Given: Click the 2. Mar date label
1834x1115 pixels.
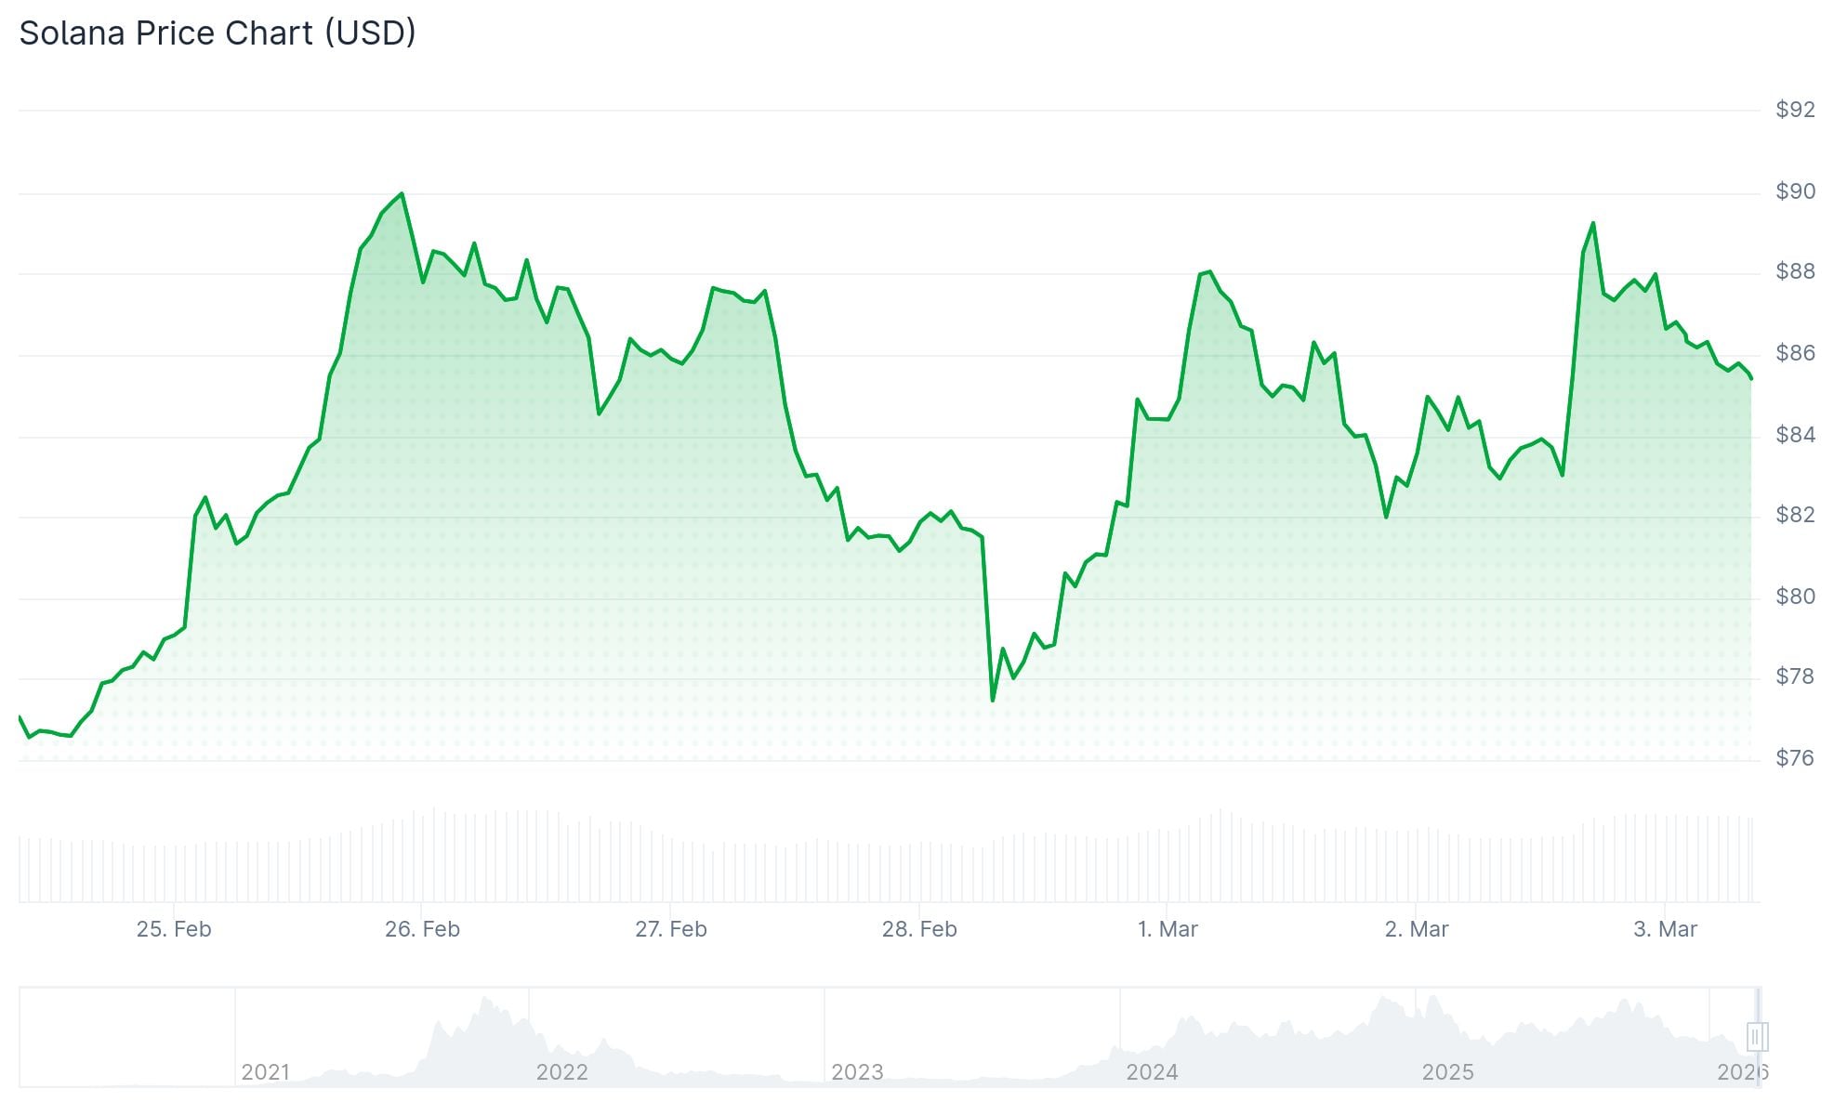Looking at the screenshot, I should tap(1417, 929).
